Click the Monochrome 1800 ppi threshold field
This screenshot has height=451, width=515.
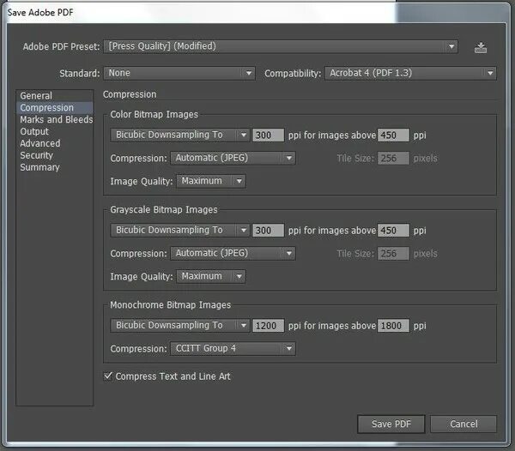[x=393, y=326]
